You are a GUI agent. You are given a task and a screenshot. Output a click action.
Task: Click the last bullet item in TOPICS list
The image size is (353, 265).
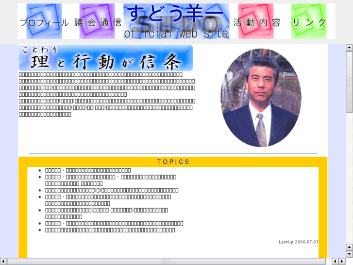click(x=110, y=230)
